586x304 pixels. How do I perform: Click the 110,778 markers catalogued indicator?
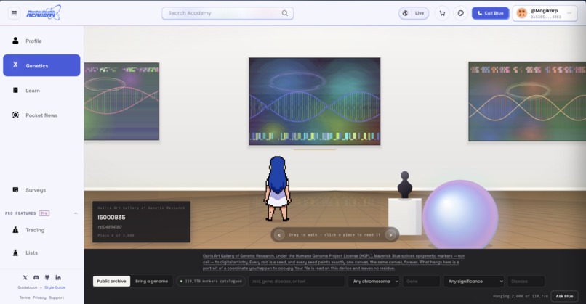[211, 282]
